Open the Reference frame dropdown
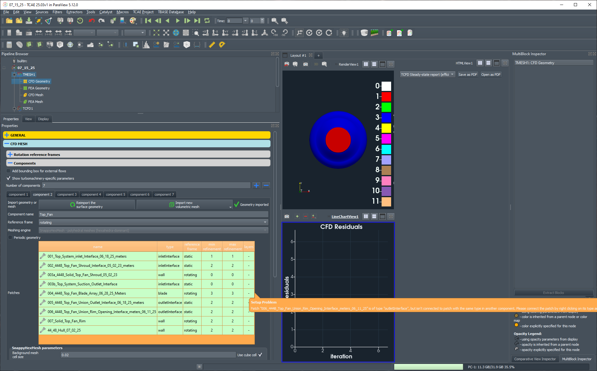 pos(153,222)
